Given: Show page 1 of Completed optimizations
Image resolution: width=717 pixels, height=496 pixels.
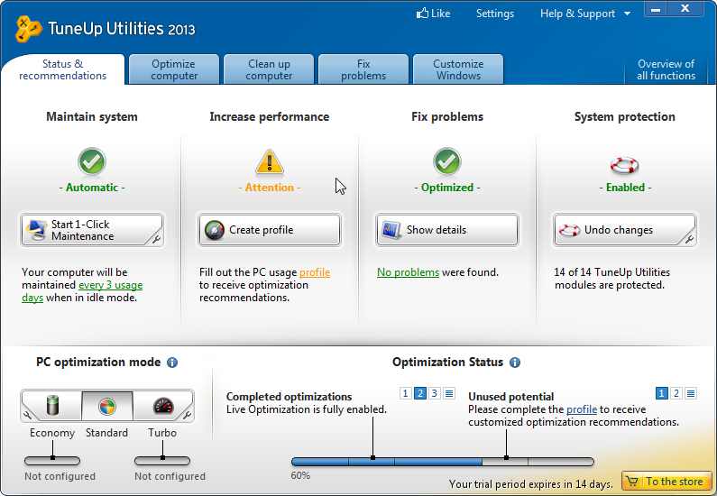Looking at the screenshot, I should point(405,393).
